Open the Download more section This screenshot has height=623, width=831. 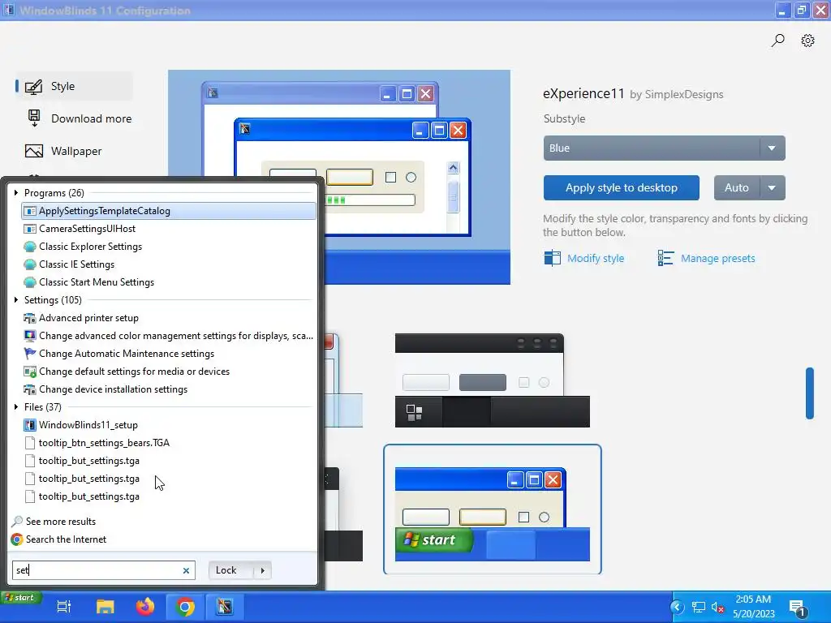tap(80, 118)
